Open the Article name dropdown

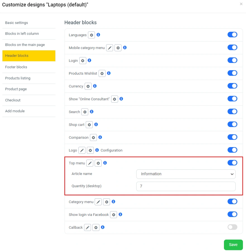click(186, 174)
